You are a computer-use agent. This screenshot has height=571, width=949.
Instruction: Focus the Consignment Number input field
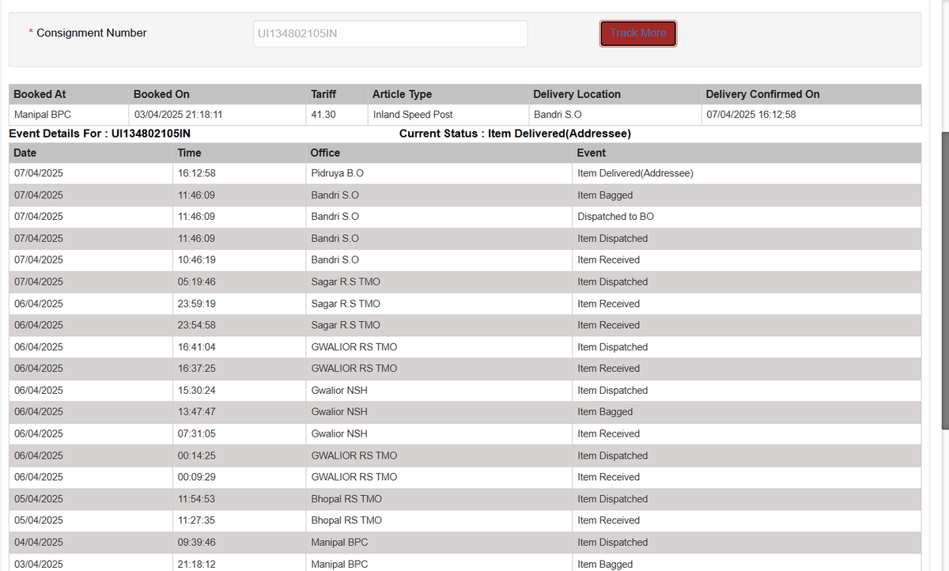pos(391,33)
